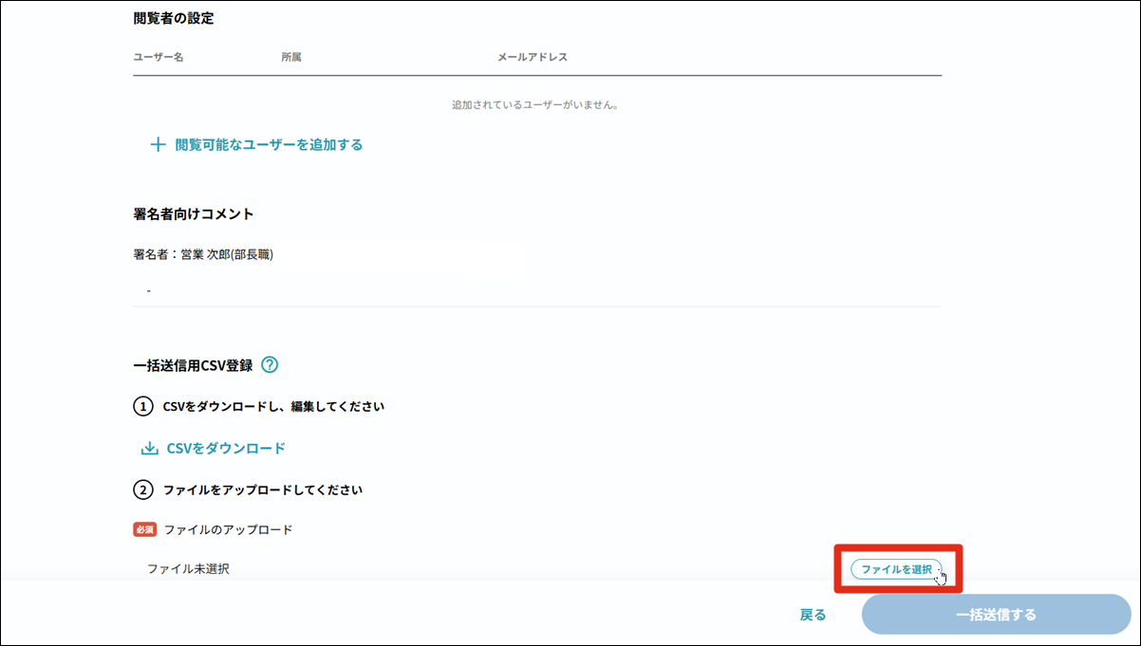Click the ユーザー名 column header
1141x646 pixels.
(x=159, y=57)
